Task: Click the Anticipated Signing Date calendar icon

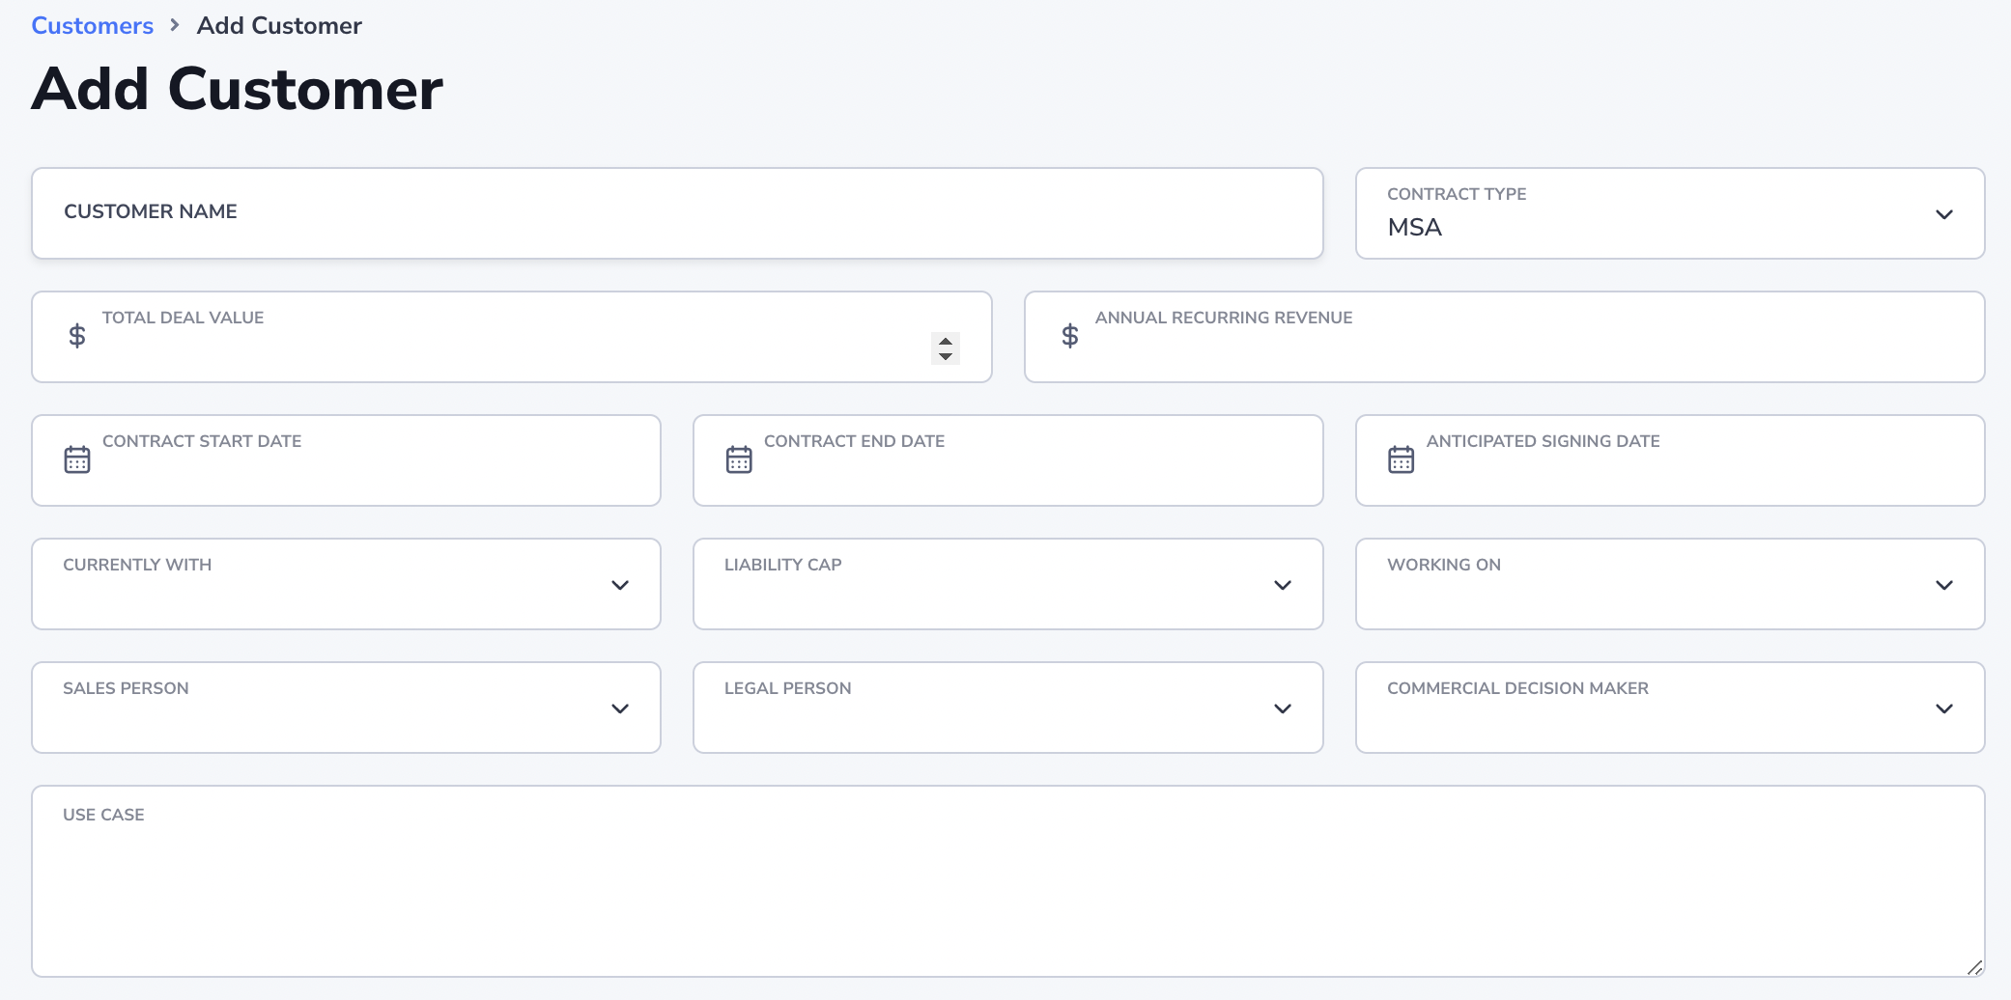Action: 1402,459
